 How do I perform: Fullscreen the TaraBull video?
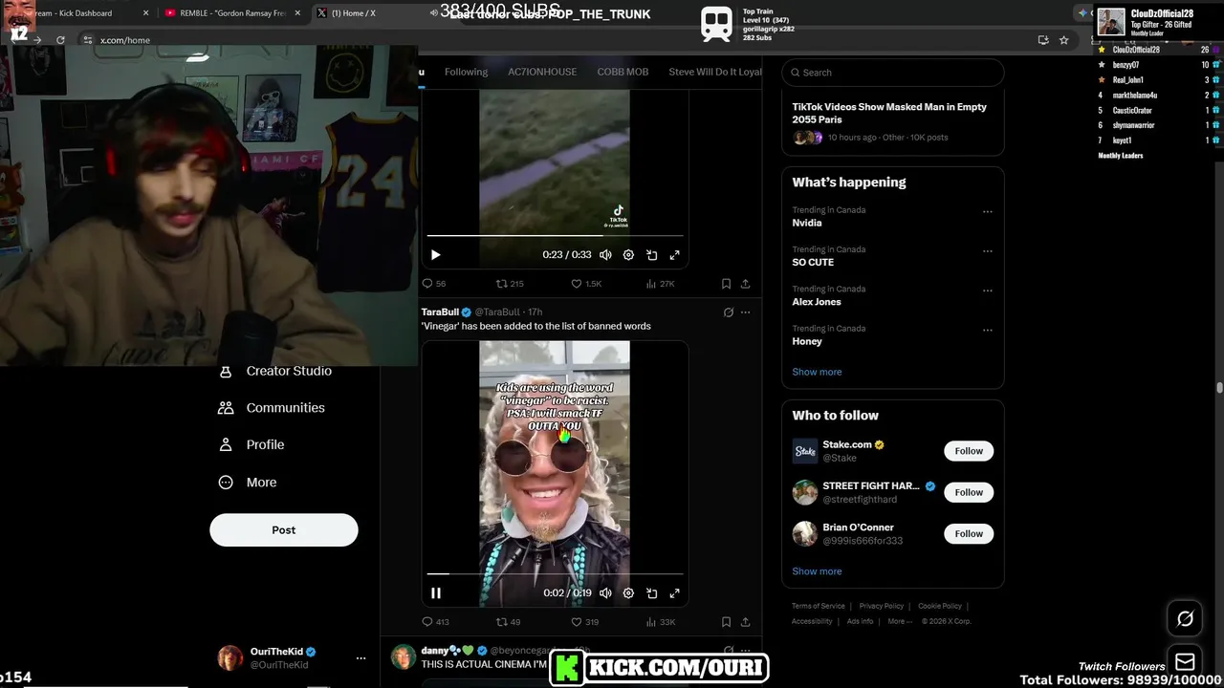674,592
